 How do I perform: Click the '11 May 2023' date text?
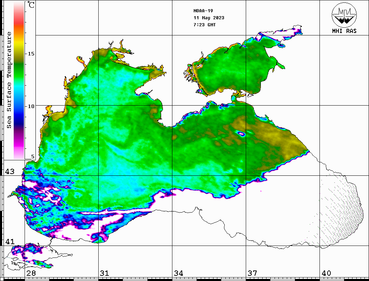[x=209, y=18]
